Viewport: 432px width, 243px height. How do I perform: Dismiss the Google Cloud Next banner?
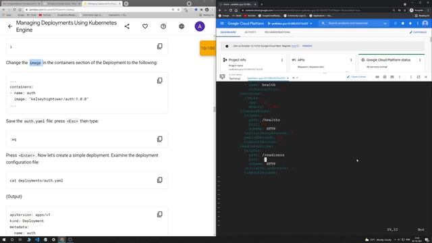click(x=307, y=46)
